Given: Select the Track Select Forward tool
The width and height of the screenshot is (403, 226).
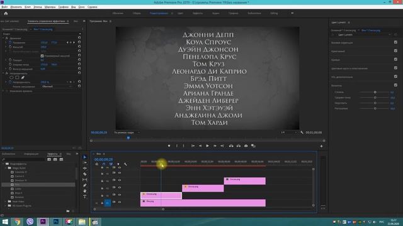Looking at the screenshot, I should pos(85,163).
